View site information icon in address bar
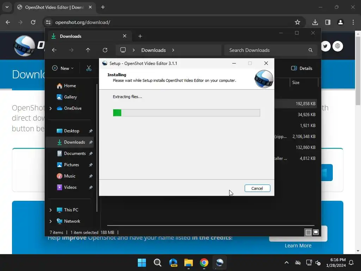This screenshot has height=271, width=361. [48, 22]
